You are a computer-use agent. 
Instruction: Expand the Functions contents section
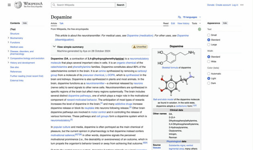pos(8,43)
